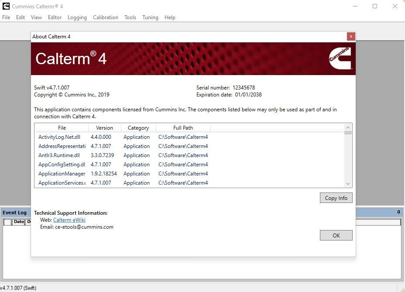This screenshot has height=292, width=405.
Task: Click the Cummins logo in the red banner
Action: coord(340,58)
